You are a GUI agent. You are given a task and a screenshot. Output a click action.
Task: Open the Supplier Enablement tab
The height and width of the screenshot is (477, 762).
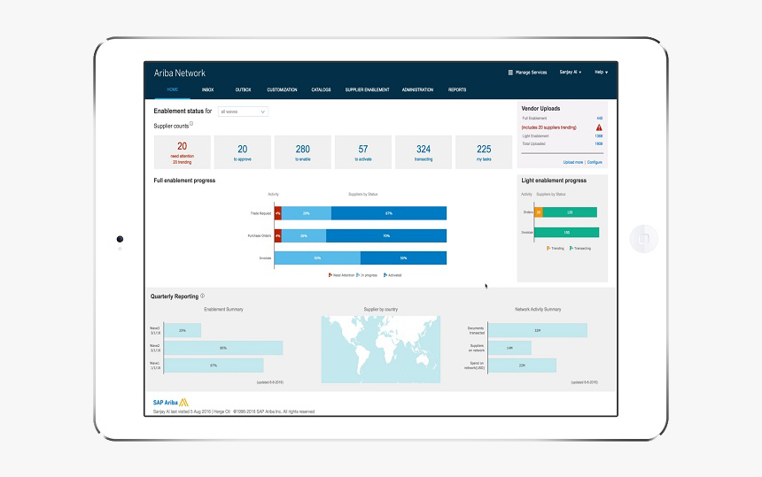(368, 89)
